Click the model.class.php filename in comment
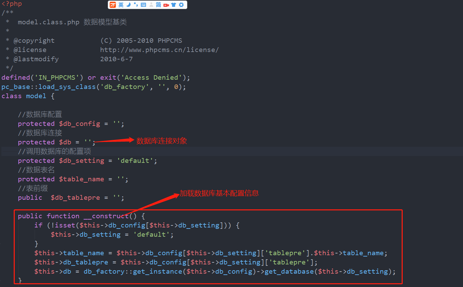This screenshot has width=463, height=287. pyautogui.click(x=48, y=22)
